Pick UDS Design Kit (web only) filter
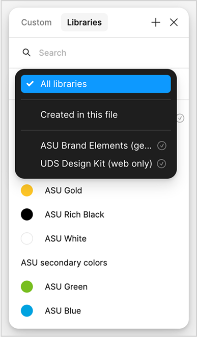The width and height of the screenshot is (197, 337). [96, 164]
